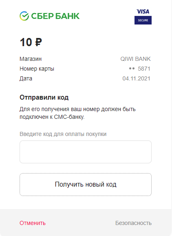Focus the payment code input field
The height and width of the screenshot is (236, 172).
(86, 152)
